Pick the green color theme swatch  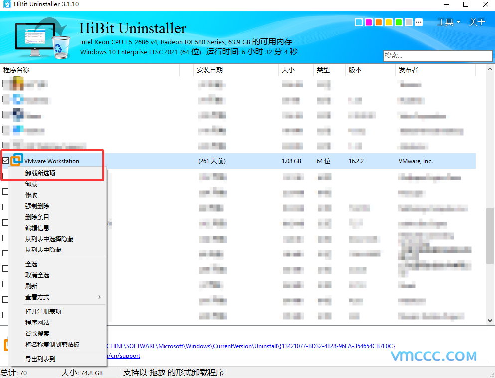pyautogui.click(x=399, y=22)
